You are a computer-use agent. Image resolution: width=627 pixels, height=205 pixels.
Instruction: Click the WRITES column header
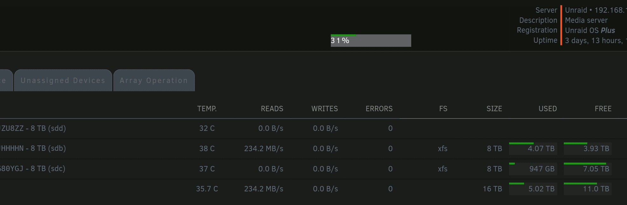(x=324, y=109)
